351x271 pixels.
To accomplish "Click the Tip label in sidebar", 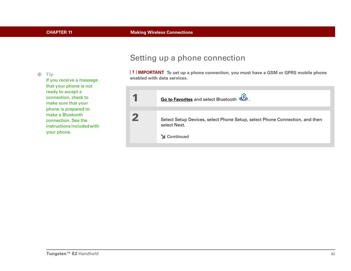I will [x=50, y=74].
